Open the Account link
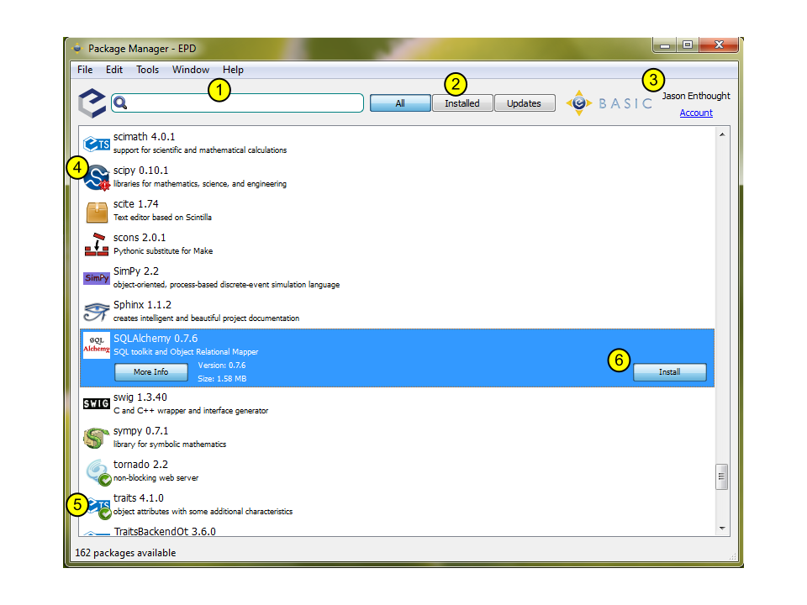This screenshot has height=605, width=807. (696, 113)
